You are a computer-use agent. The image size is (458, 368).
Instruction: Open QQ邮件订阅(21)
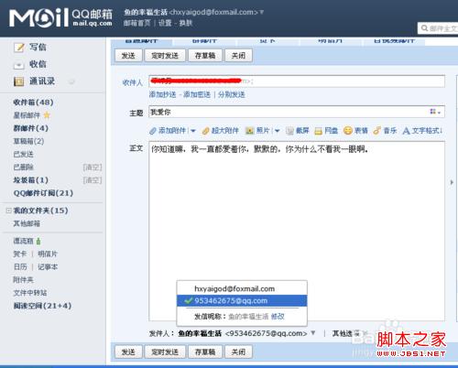(43, 193)
